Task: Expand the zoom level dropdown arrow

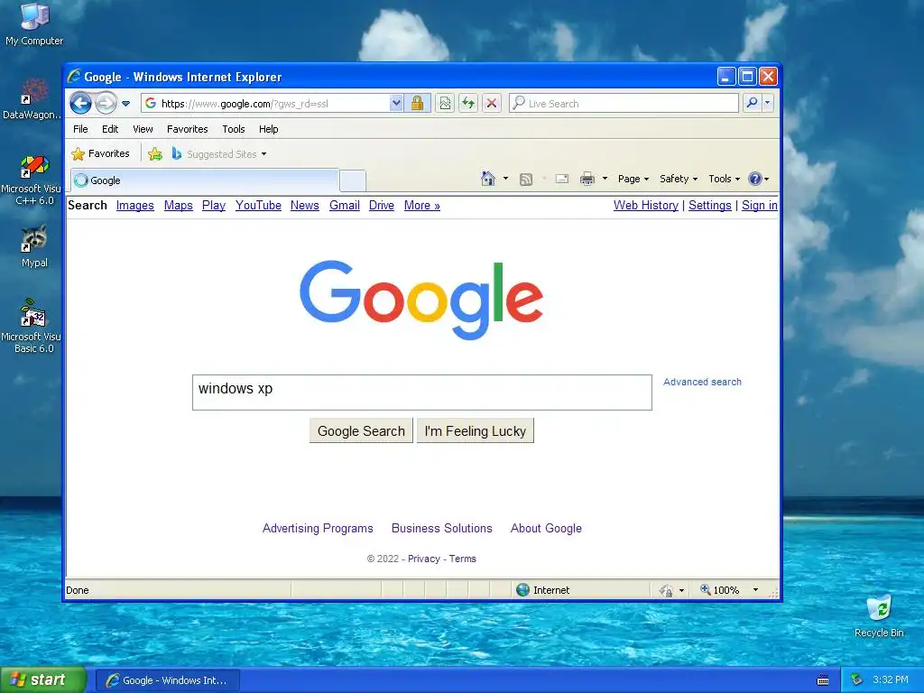Action: pyautogui.click(x=755, y=590)
